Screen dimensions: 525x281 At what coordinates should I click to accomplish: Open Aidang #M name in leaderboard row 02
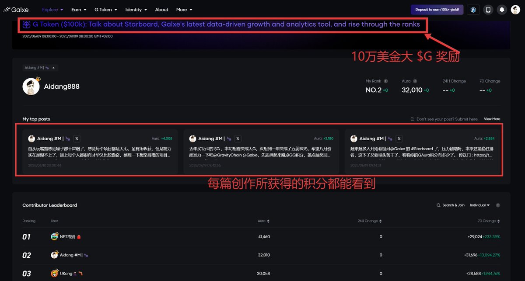click(71, 255)
